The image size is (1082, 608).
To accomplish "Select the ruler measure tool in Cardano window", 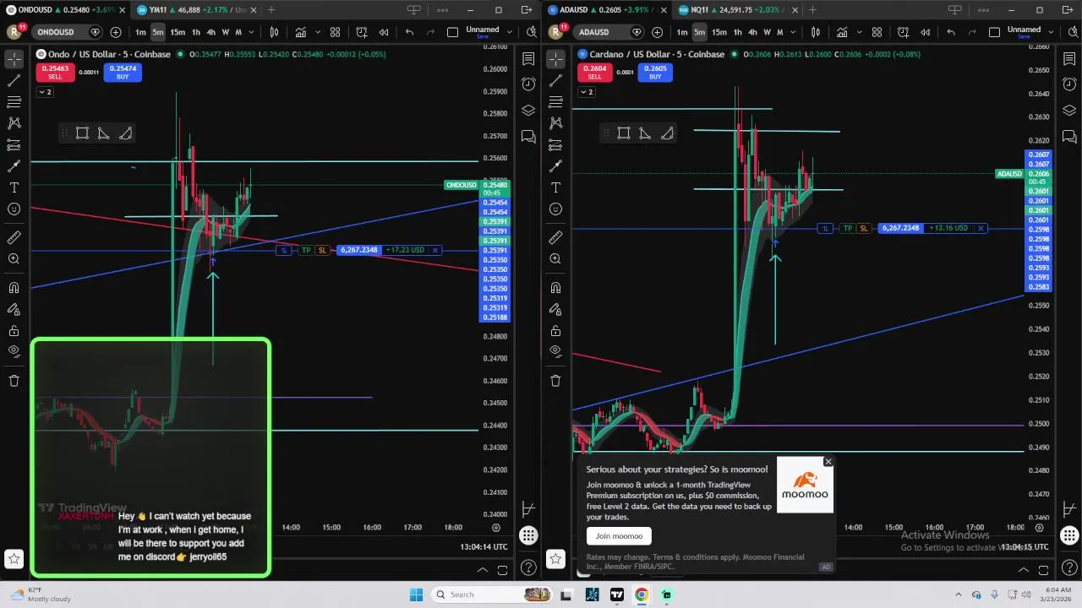I will click(x=555, y=238).
